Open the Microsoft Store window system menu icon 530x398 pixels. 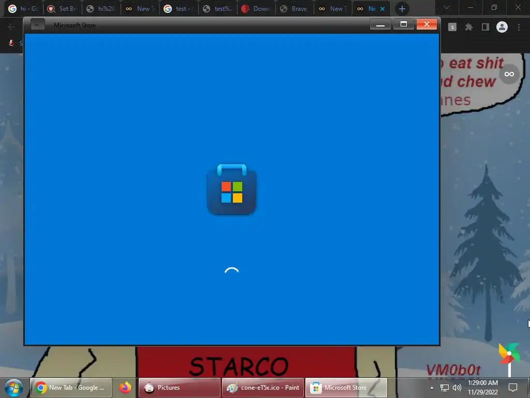pos(37,25)
